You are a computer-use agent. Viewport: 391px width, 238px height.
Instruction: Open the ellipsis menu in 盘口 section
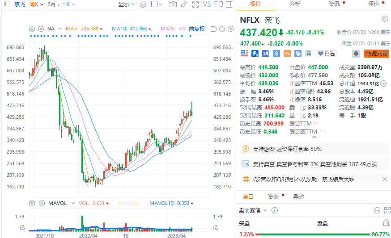377,210
